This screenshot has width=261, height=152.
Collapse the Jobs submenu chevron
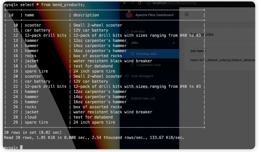click(174, 43)
